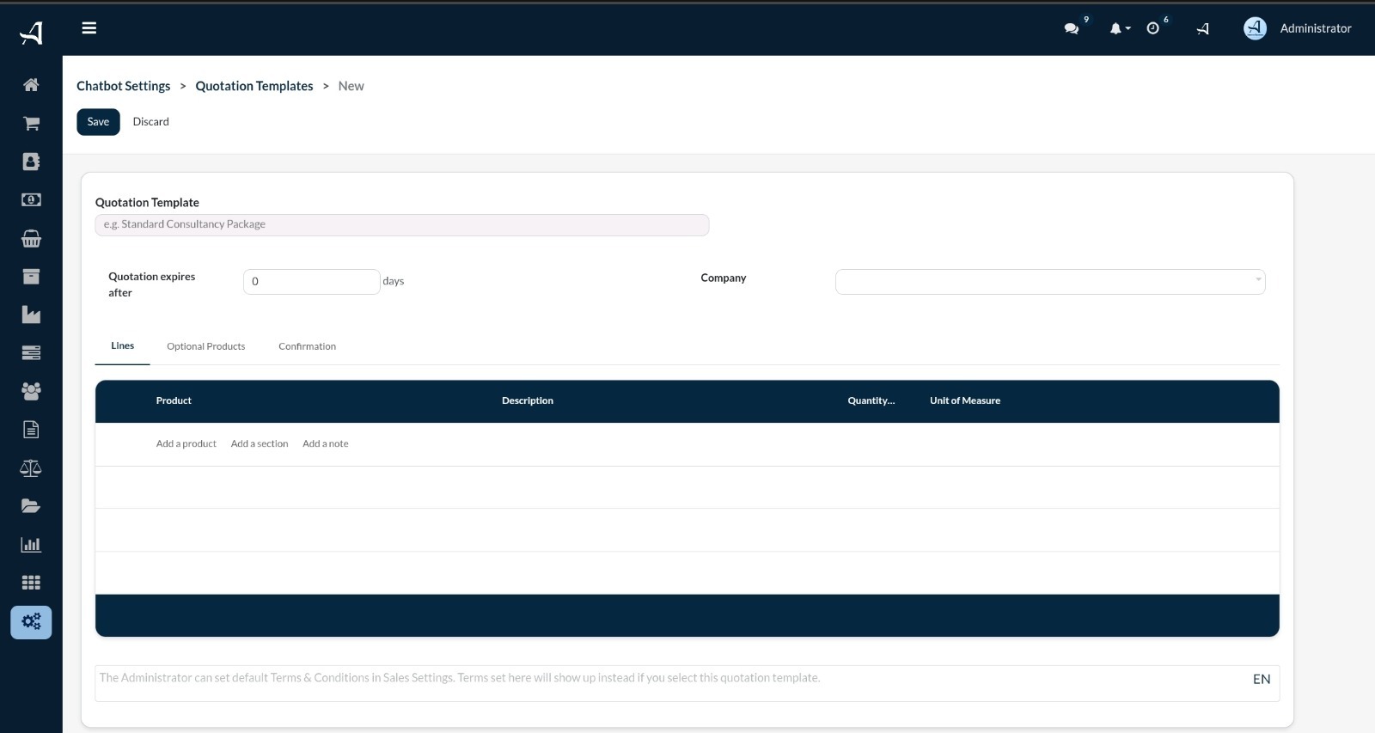Click the Administrator user avatar
The width and height of the screenshot is (1375, 733).
click(1255, 28)
